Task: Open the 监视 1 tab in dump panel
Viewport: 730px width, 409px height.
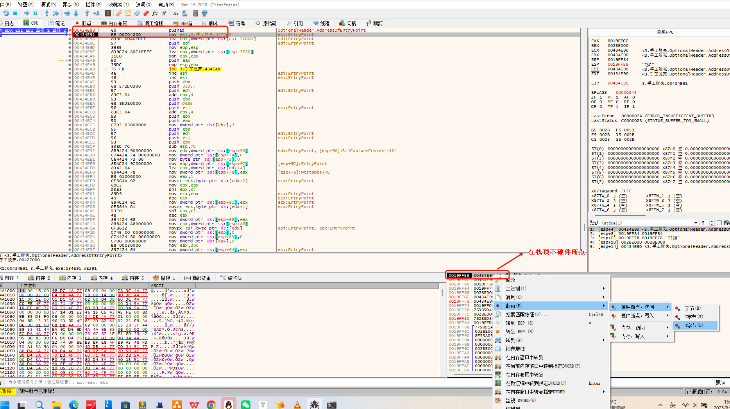Action: (x=164, y=278)
